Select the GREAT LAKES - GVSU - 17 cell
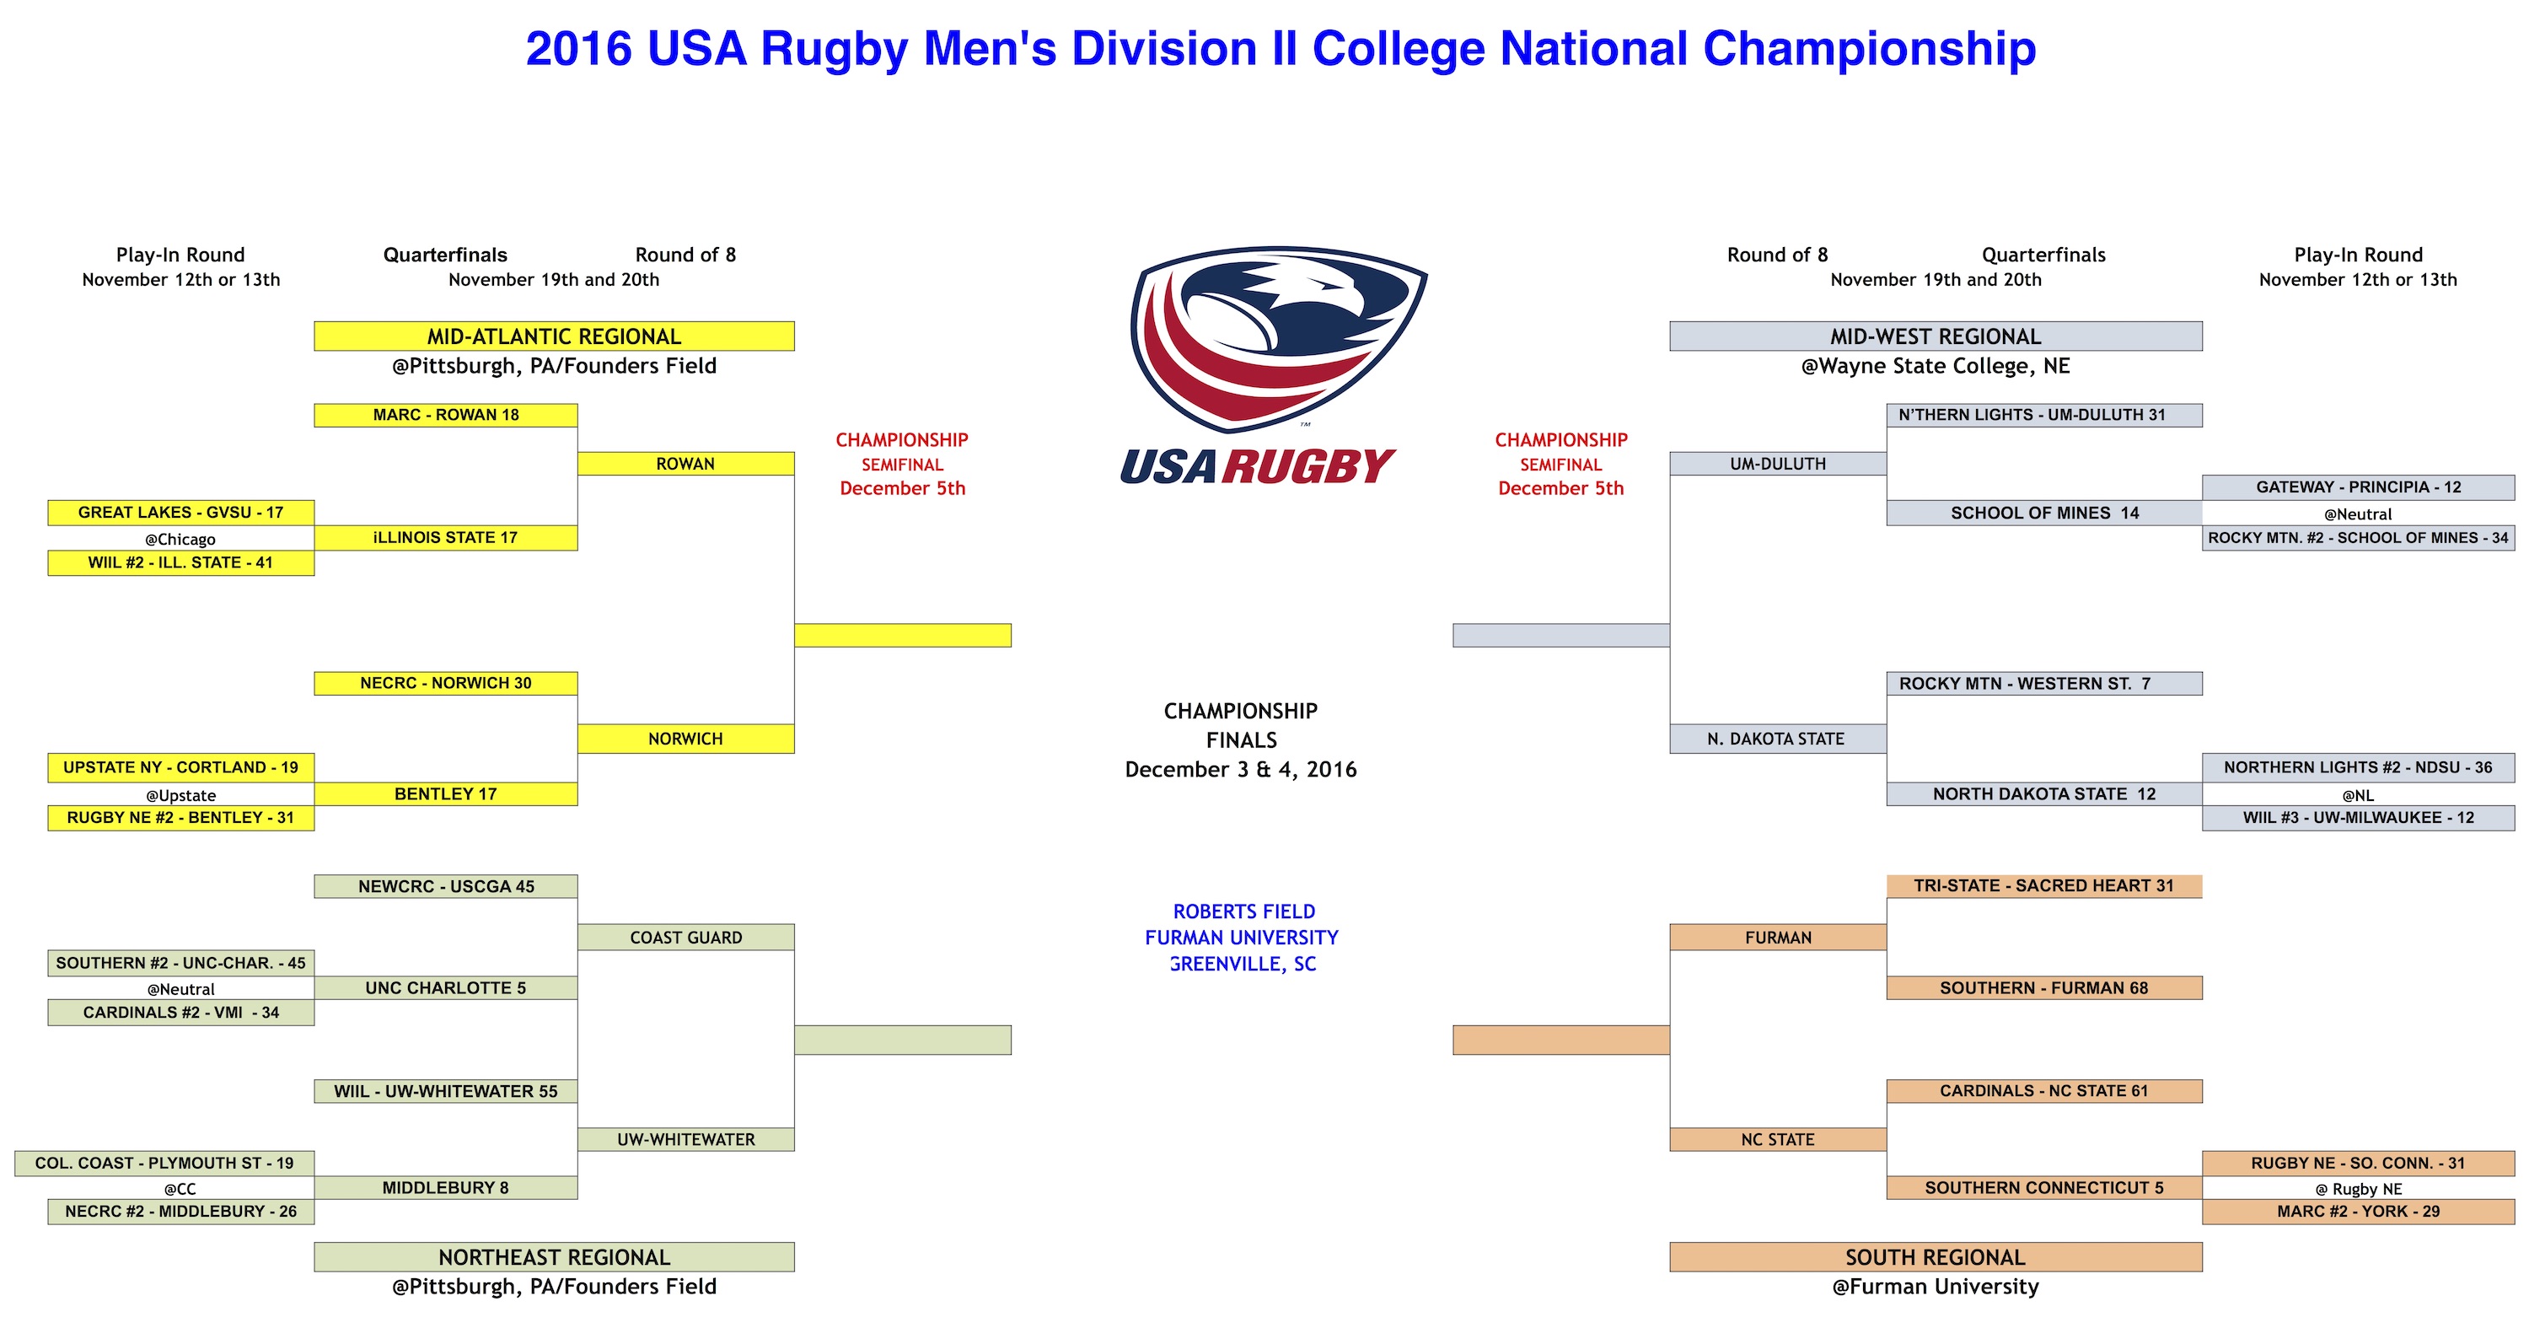The image size is (2529, 1328). [x=180, y=512]
